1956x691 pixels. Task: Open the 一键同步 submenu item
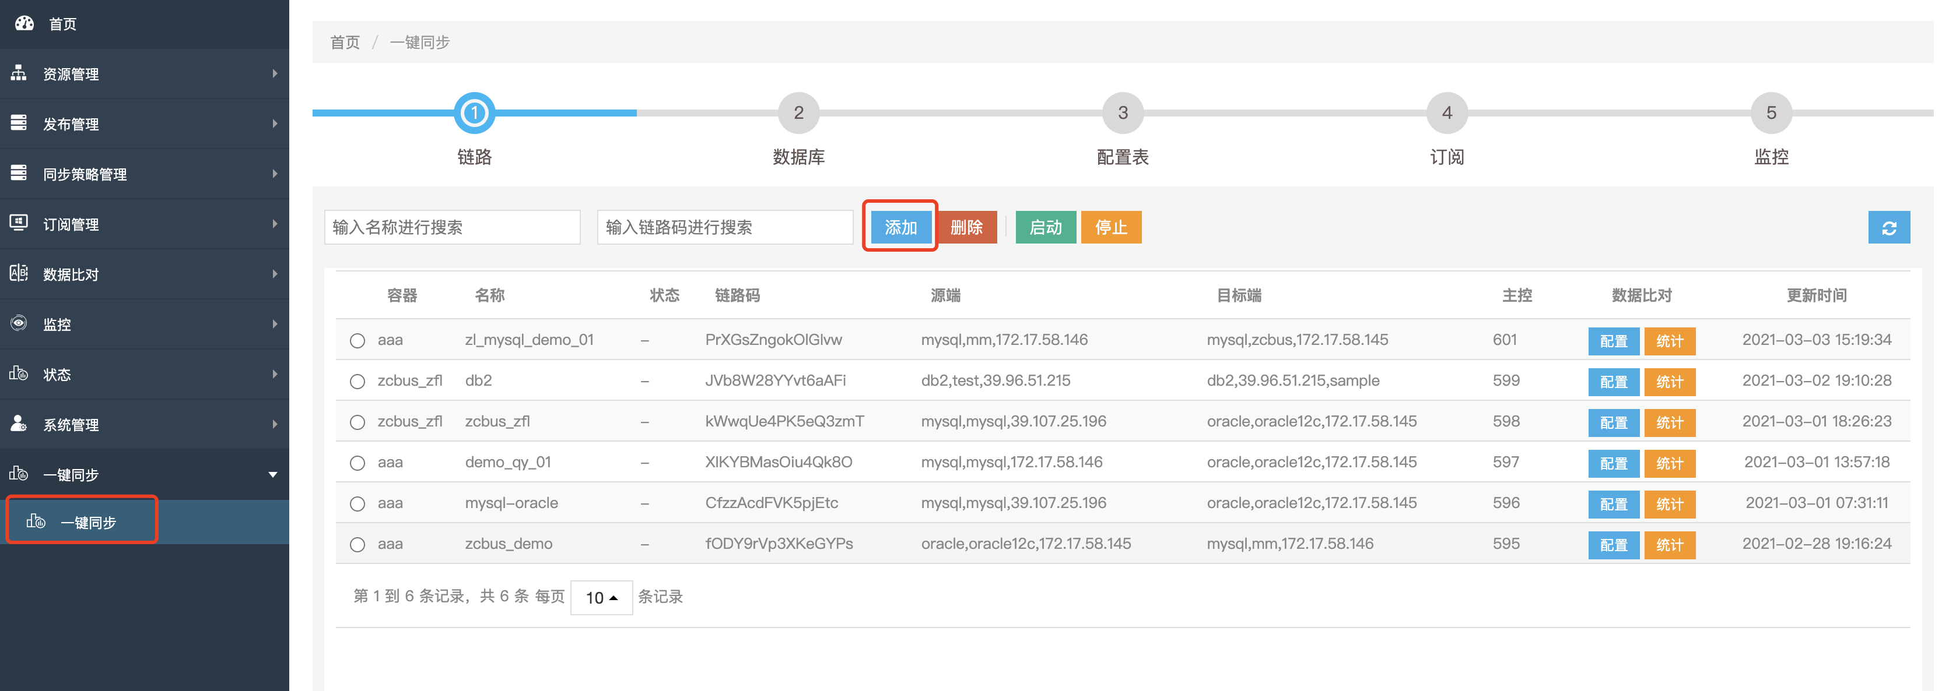pos(88,522)
